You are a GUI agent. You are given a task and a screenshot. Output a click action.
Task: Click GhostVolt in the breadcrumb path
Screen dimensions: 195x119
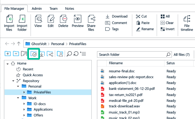tap(39, 44)
